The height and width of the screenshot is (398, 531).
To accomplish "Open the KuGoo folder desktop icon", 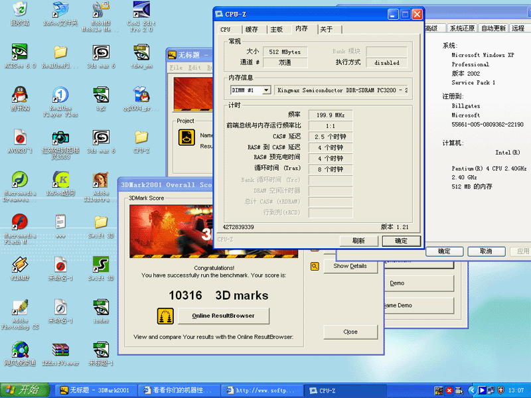I will [x=60, y=13].
